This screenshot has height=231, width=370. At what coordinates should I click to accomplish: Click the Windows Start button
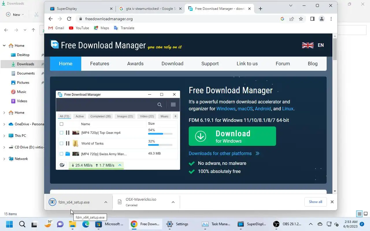click(x=9, y=224)
